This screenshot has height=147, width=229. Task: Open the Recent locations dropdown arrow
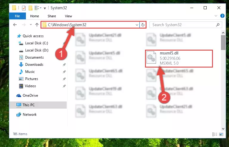click(31, 24)
